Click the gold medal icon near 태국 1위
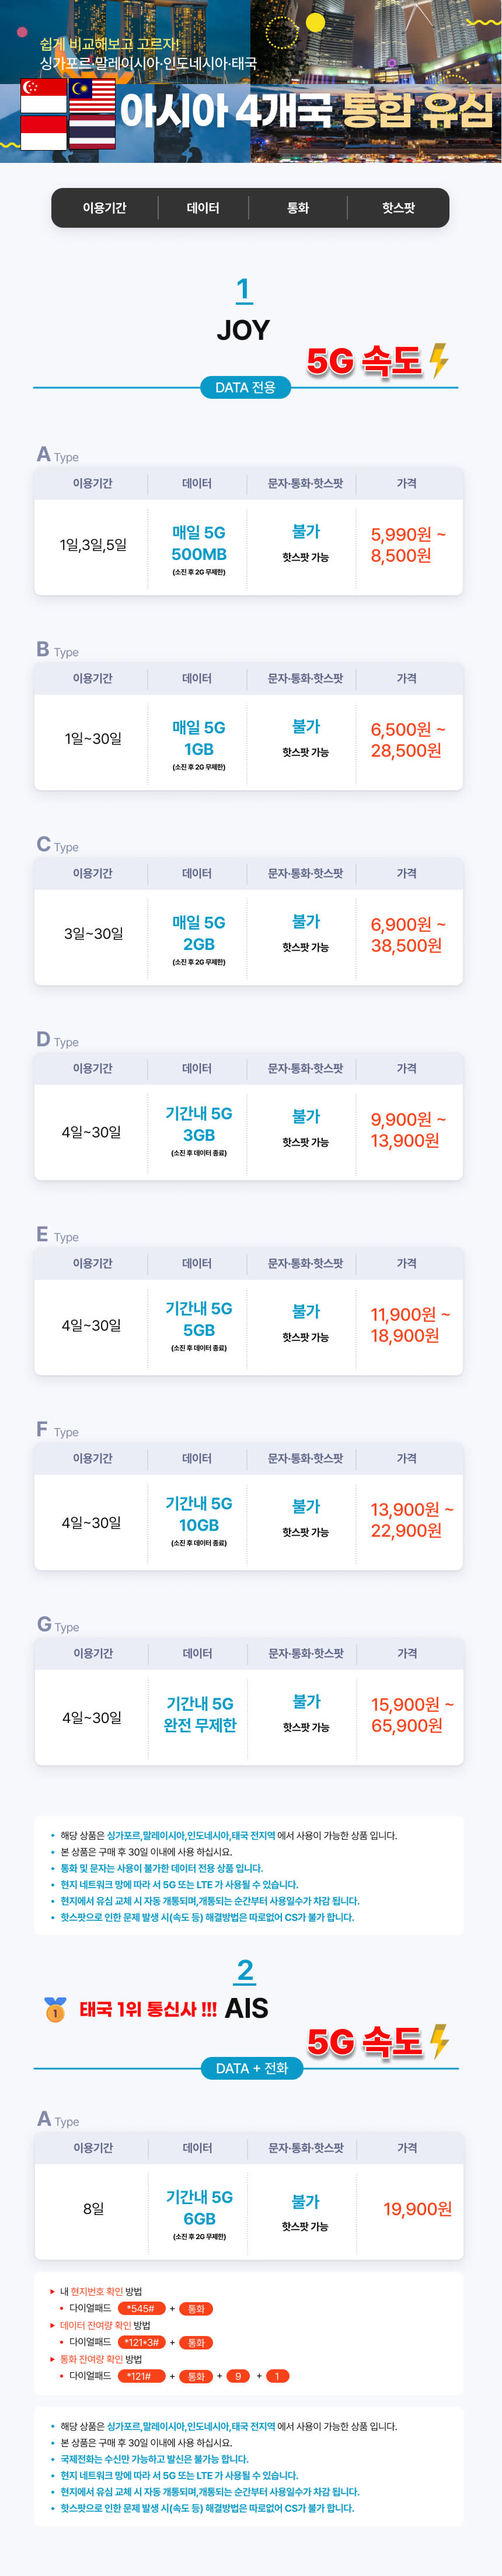 pyautogui.click(x=55, y=2009)
